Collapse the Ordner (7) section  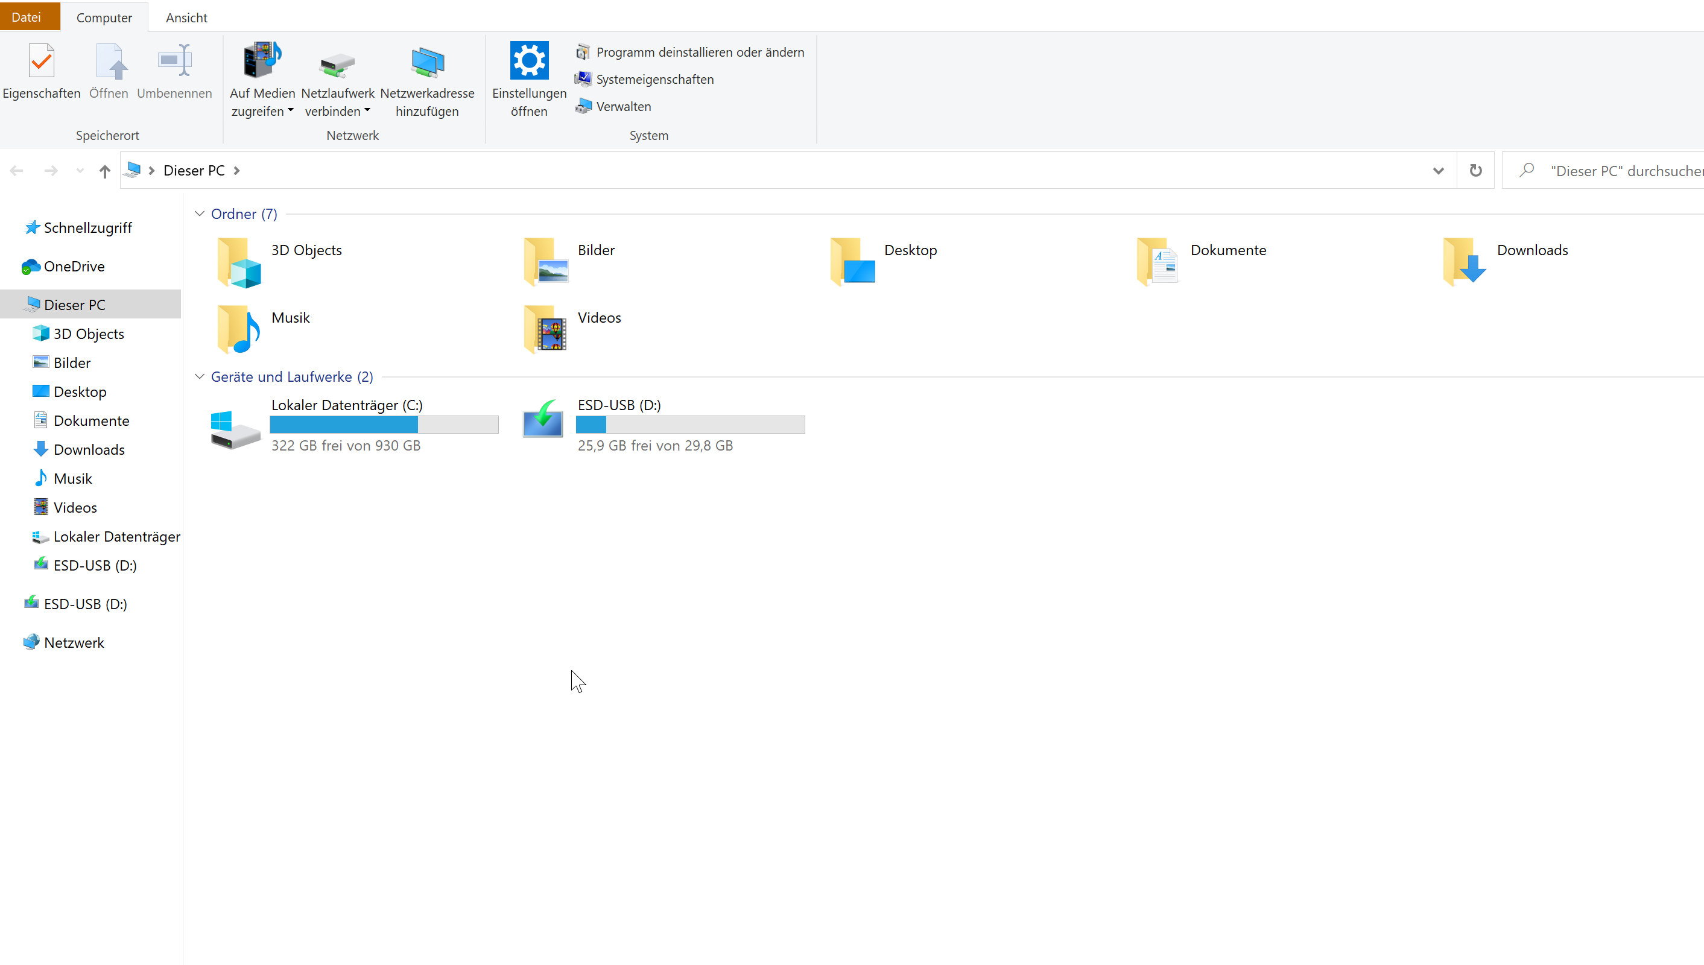point(200,214)
